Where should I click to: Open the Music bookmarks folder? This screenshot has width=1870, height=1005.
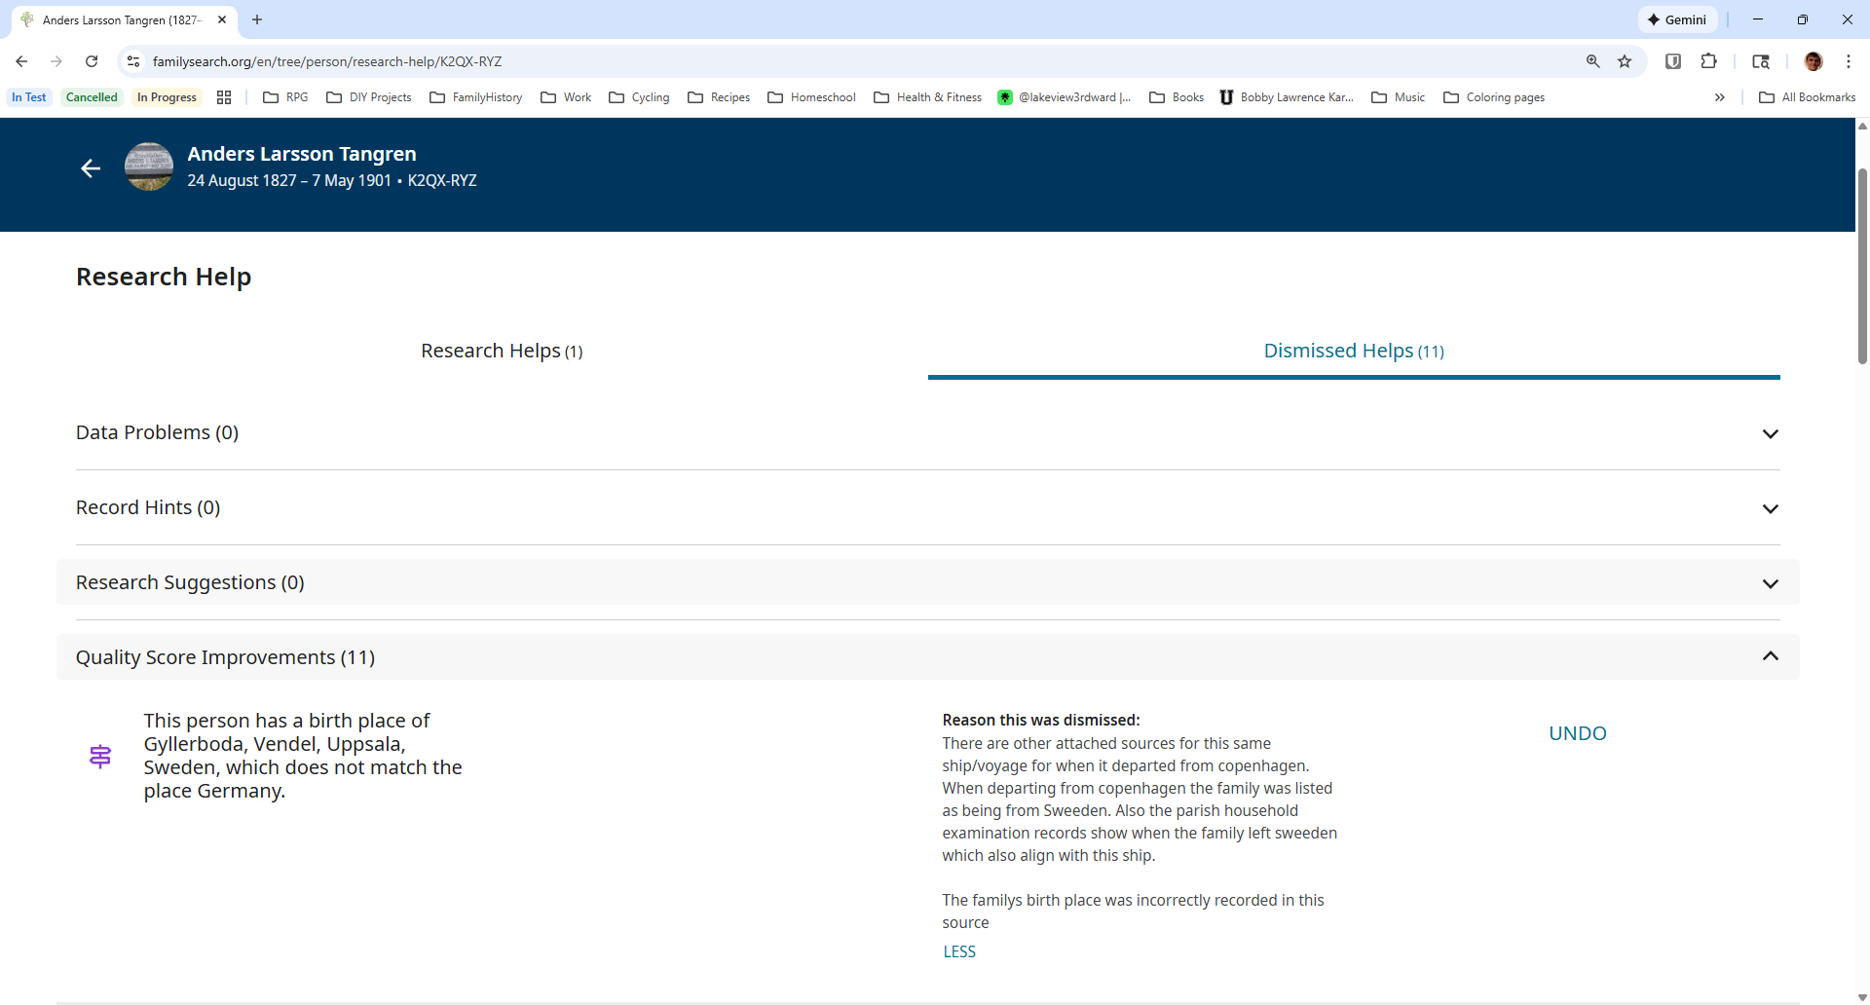coord(1399,97)
